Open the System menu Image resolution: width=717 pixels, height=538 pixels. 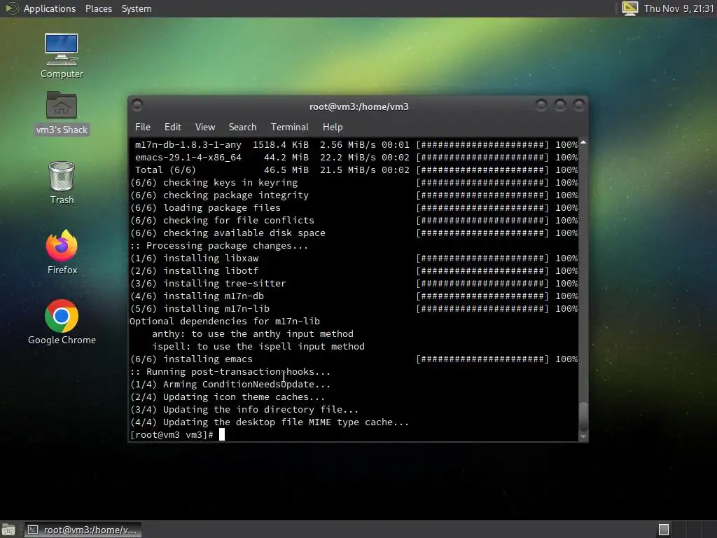(137, 8)
